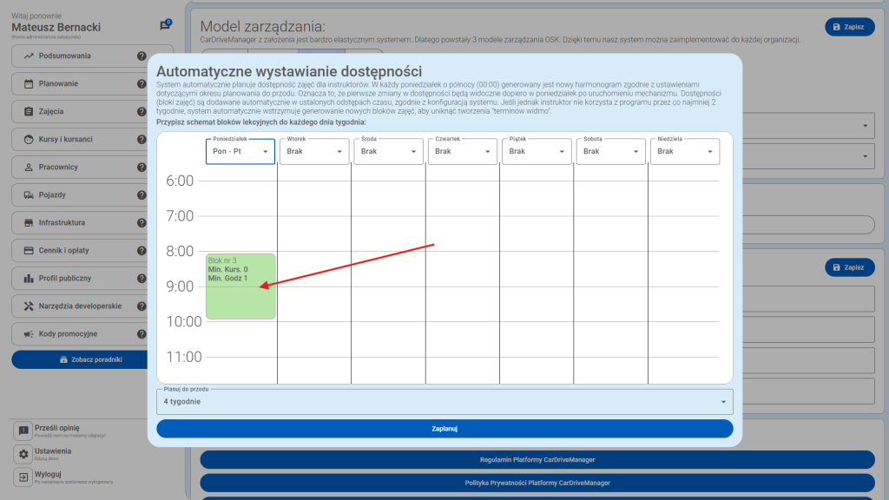Screen dimensions: 889x500
Task: Open the Pracownicy menu item
Action: pyautogui.click(x=78, y=168)
